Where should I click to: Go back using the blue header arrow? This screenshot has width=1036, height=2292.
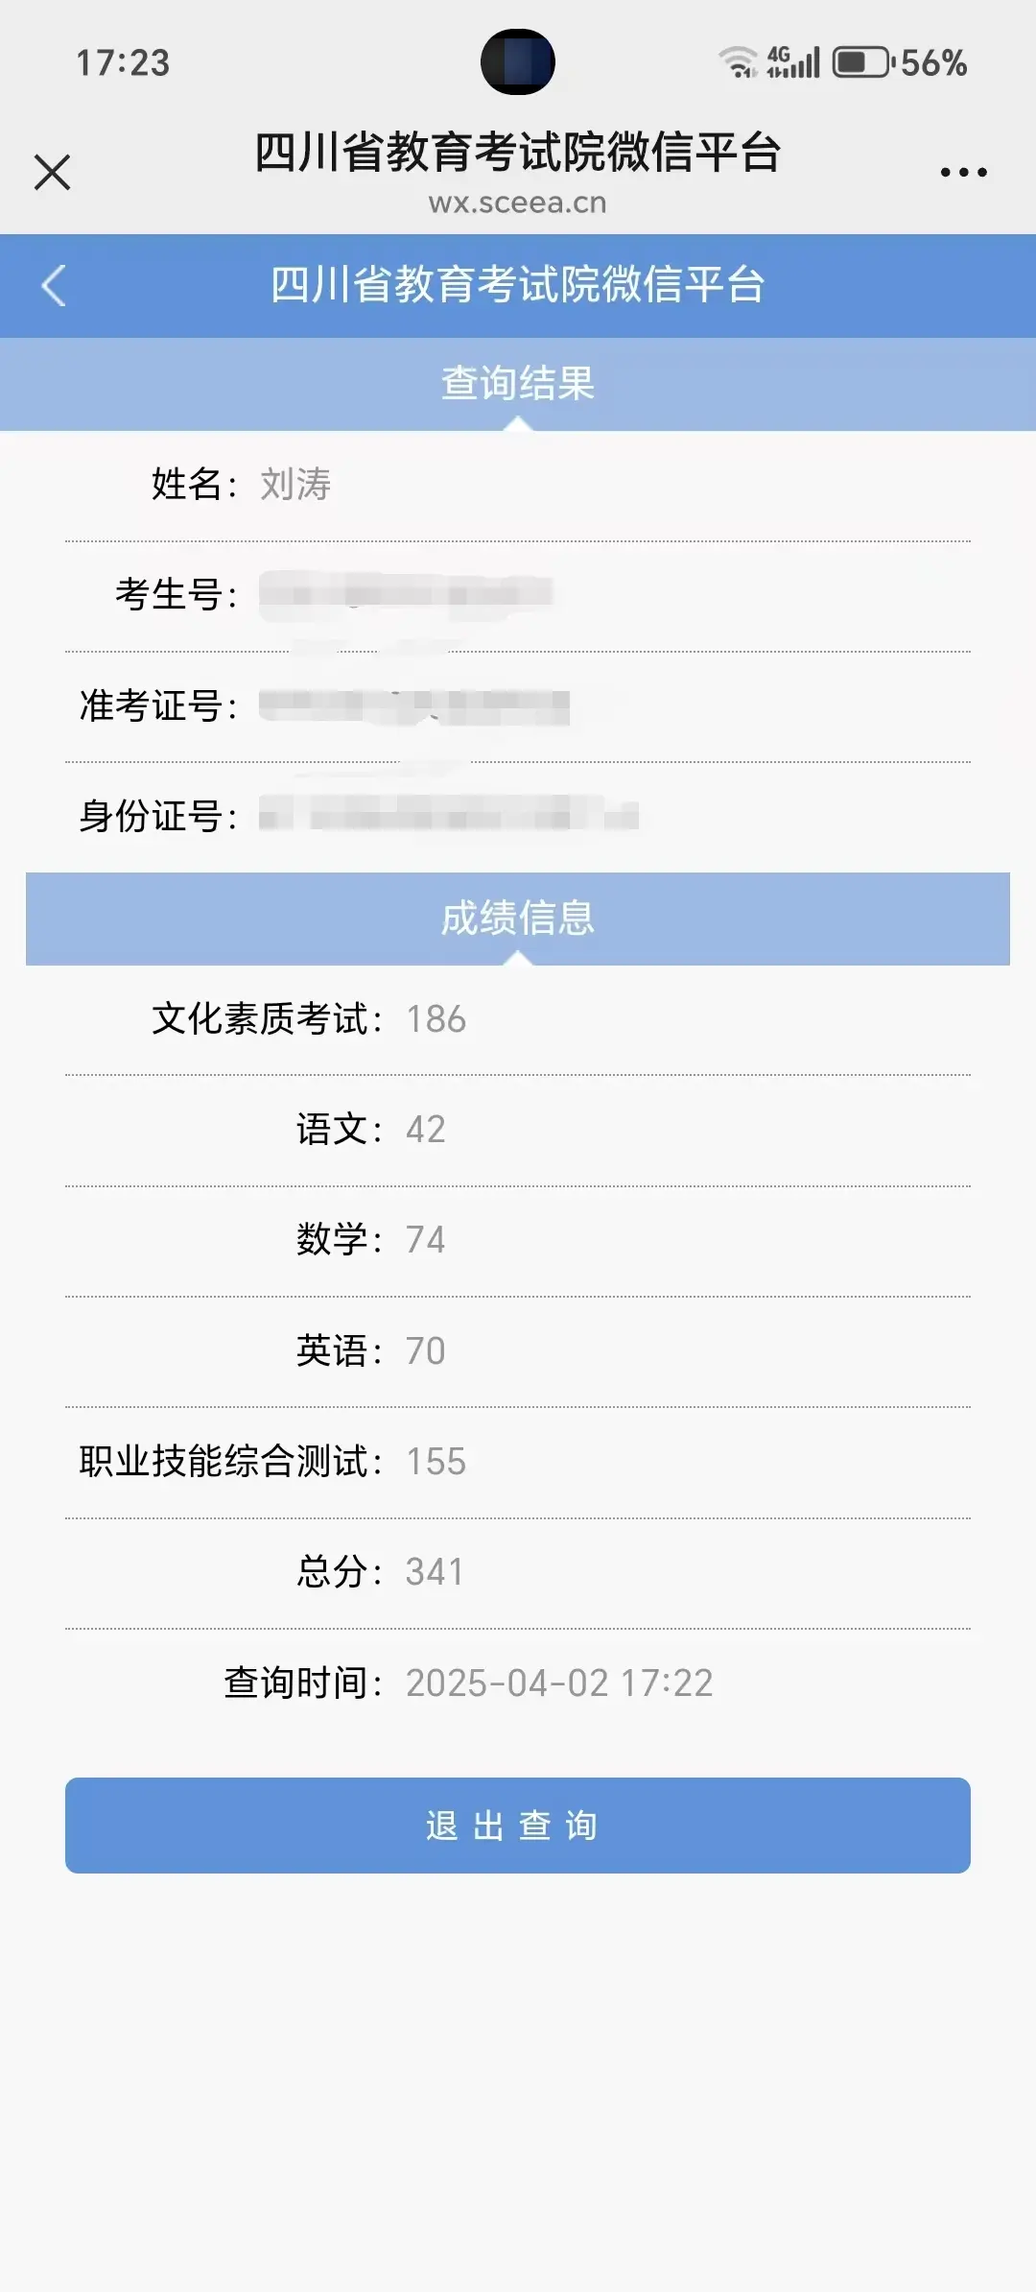[54, 286]
